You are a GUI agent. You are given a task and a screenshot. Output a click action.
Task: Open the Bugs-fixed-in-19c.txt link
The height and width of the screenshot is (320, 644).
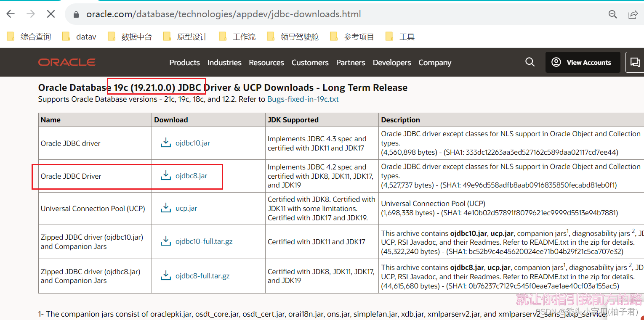[303, 99]
